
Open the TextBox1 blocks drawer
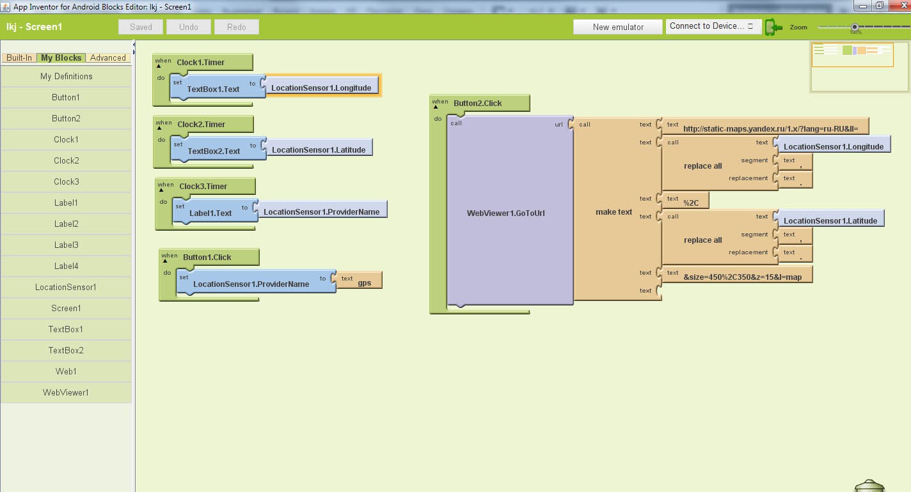coord(66,329)
